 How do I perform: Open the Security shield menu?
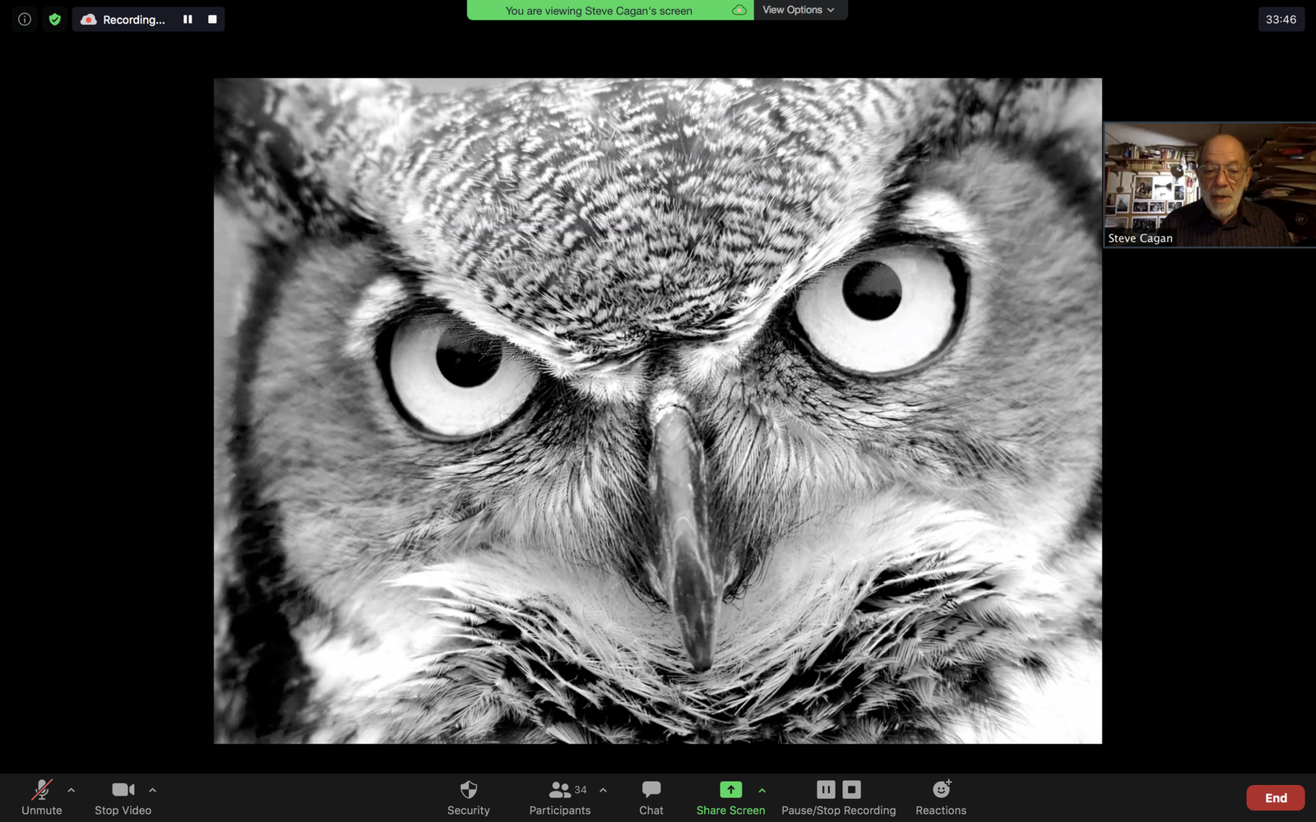468,797
